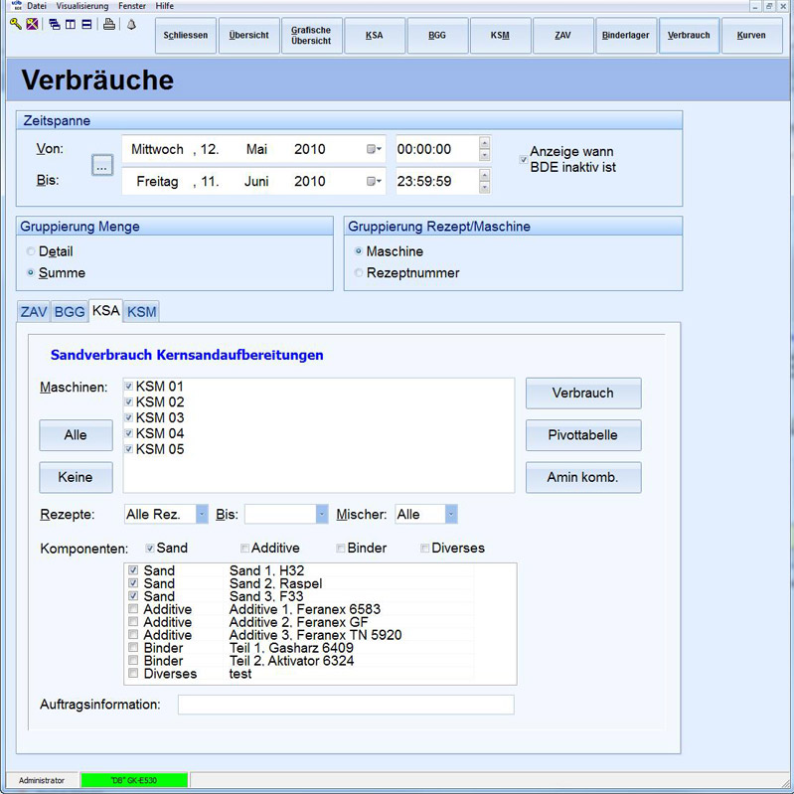Check the Teil 1. Gasharz 6409 checkbox
794x794 pixels.
(x=133, y=648)
